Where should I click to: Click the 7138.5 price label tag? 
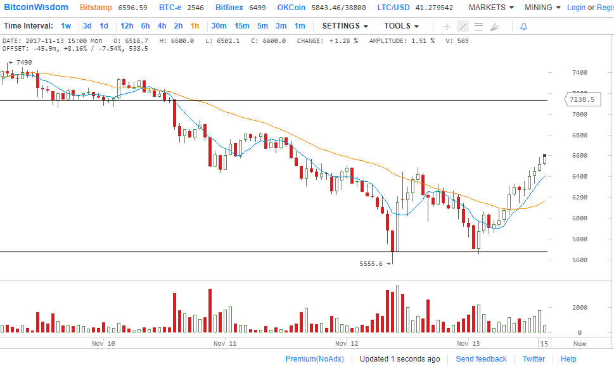[x=582, y=99]
